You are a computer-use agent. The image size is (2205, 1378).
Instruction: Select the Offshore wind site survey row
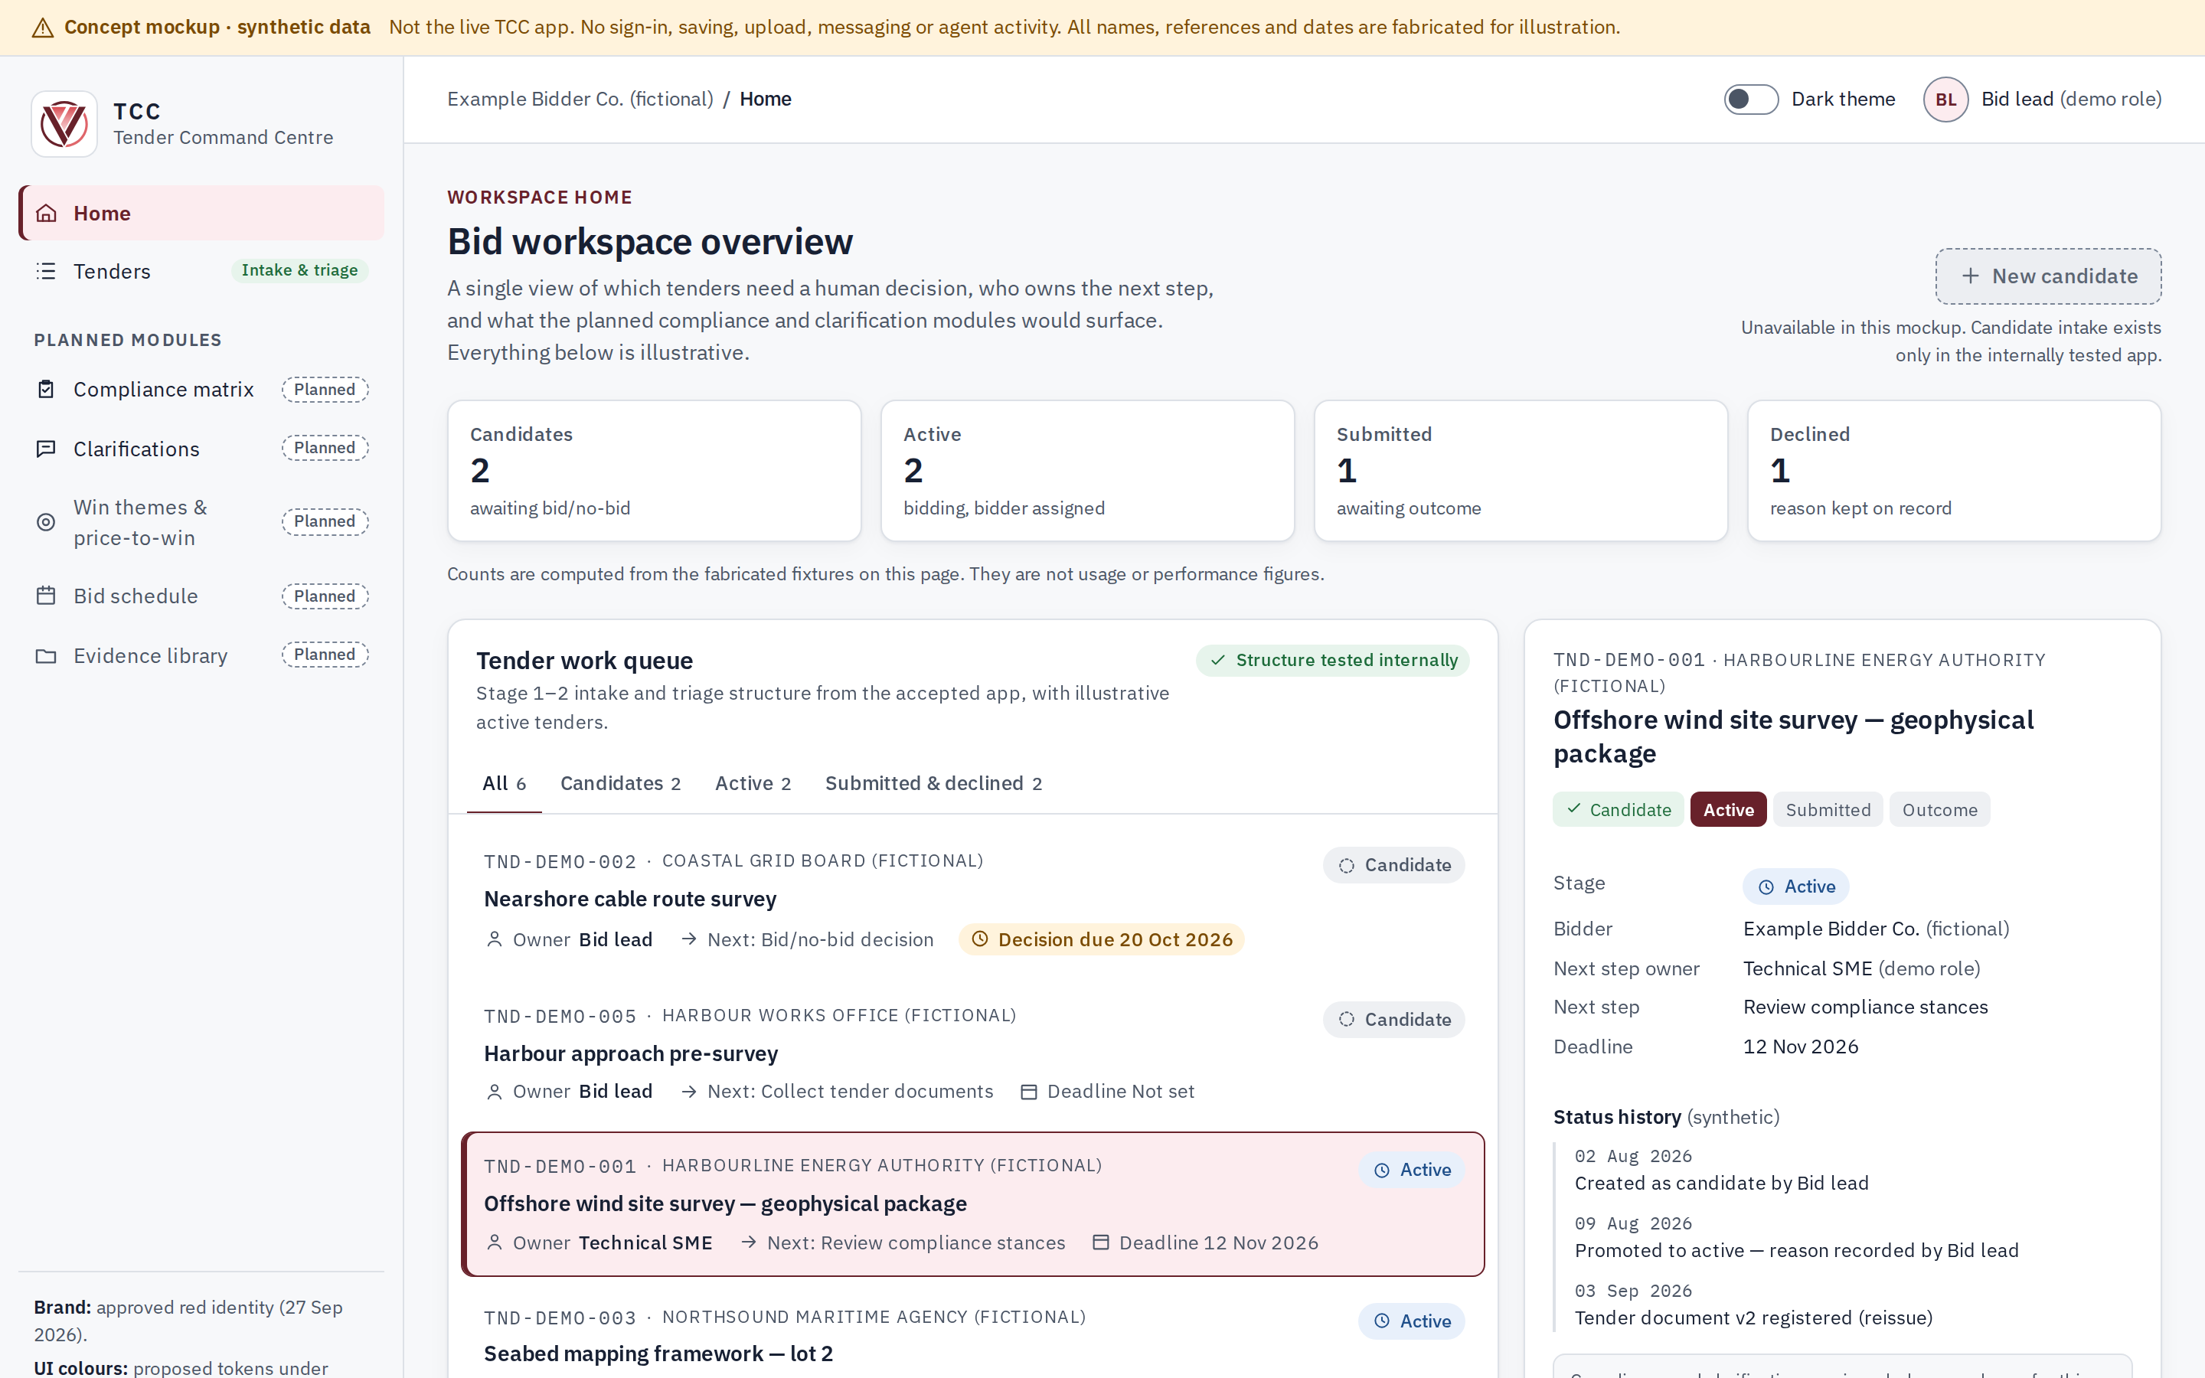[x=973, y=1204]
